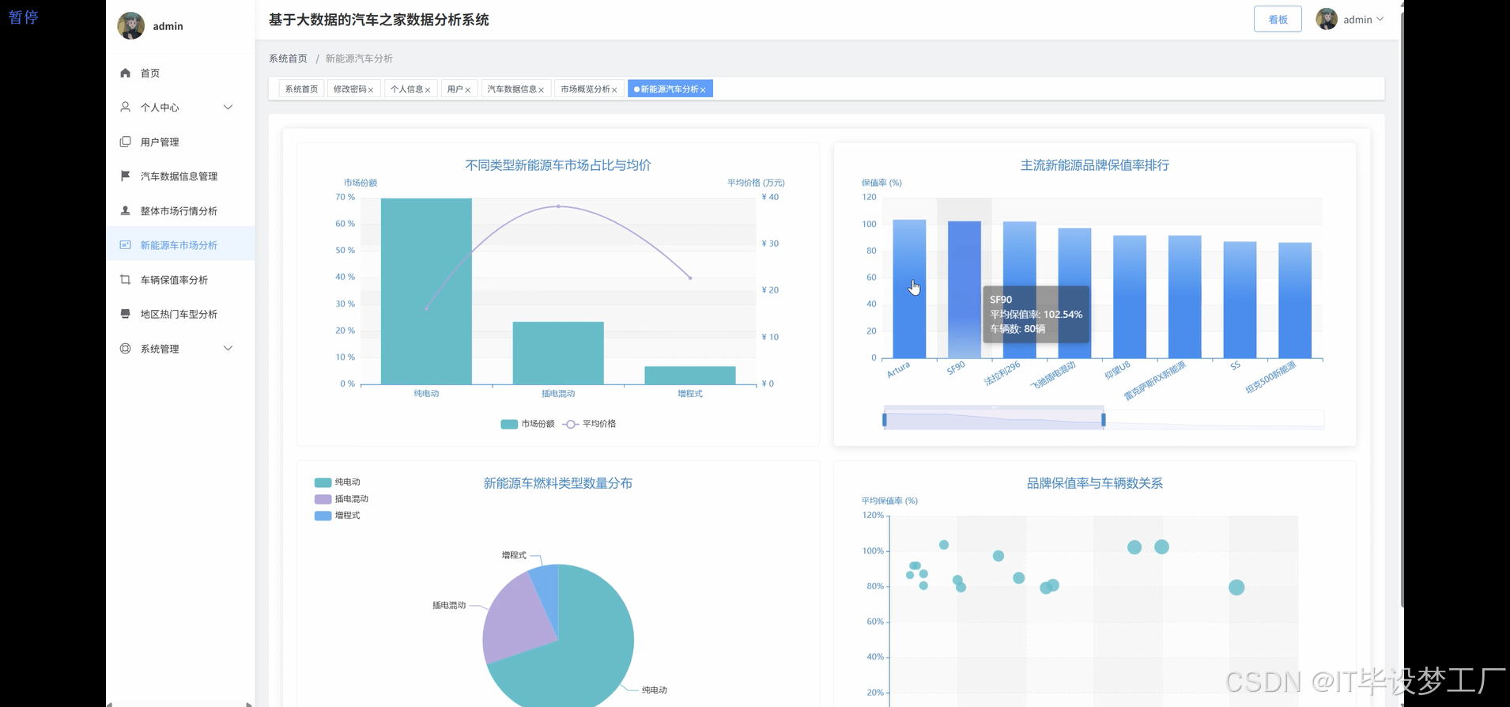Close the 用户 tab
This screenshot has height=707, width=1510.
pyautogui.click(x=468, y=90)
